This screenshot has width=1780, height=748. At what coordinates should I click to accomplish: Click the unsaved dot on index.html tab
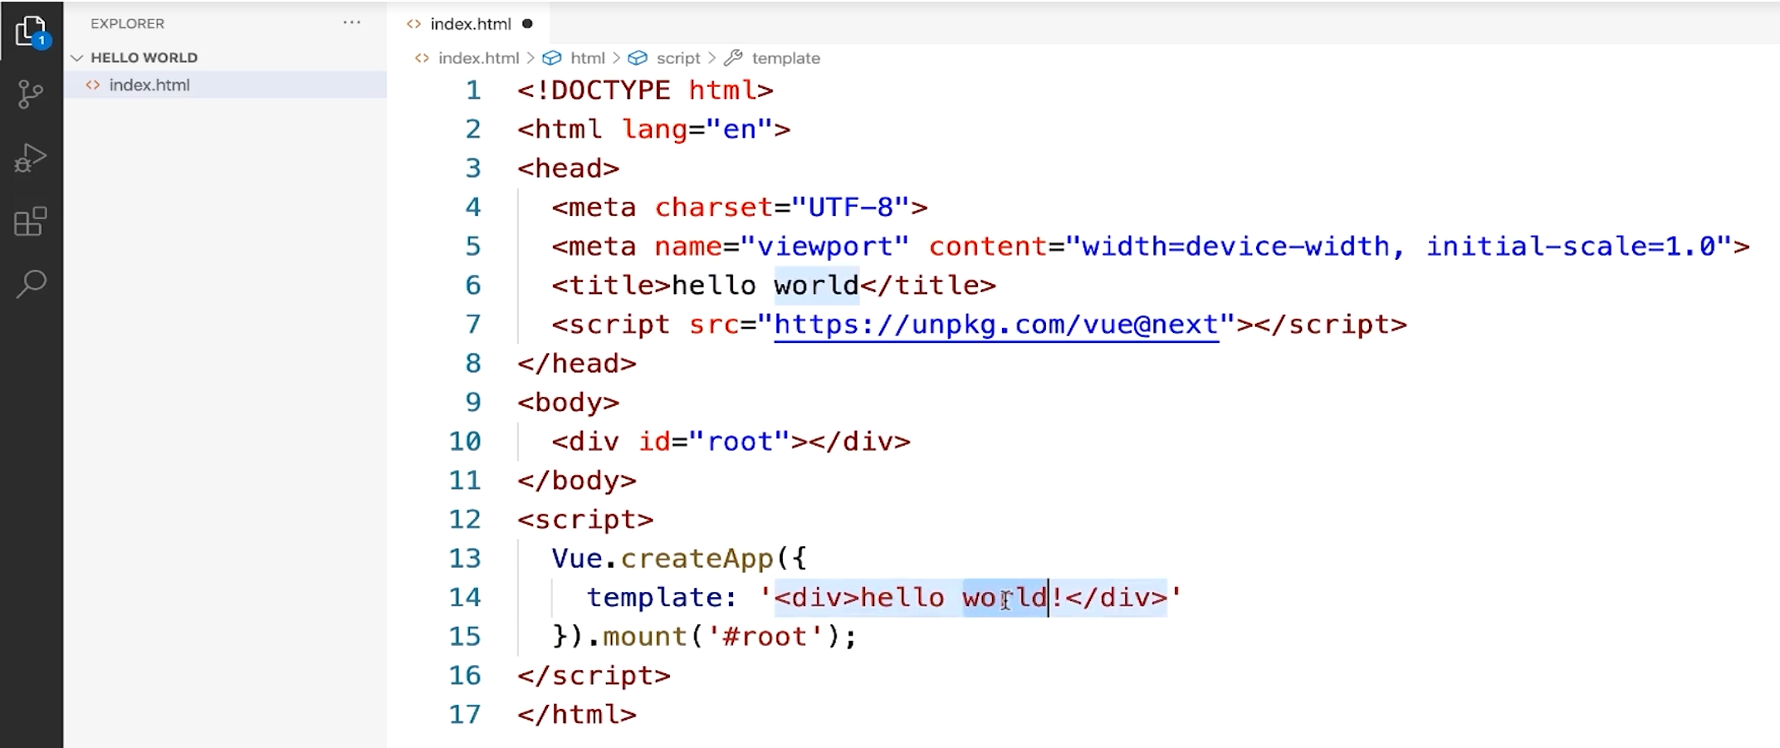click(527, 24)
